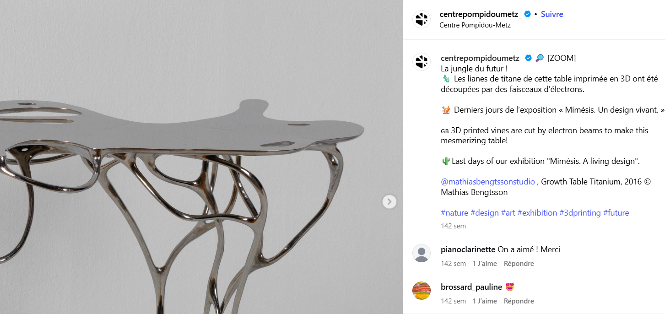Click verified badge in caption username
Image resolution: width=665 pixels, height=314 pixels.
[529, 58]
